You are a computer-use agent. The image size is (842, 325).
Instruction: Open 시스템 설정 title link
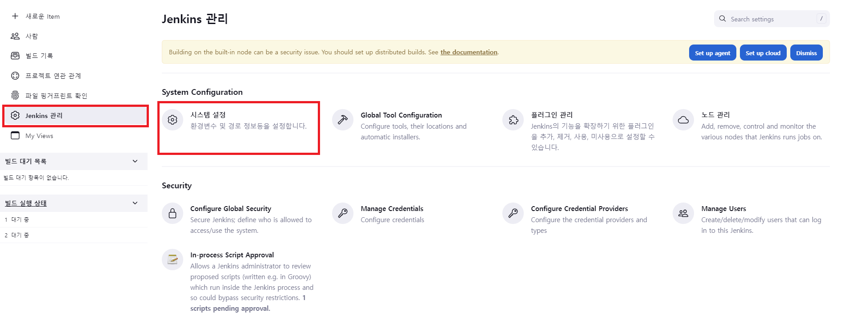(x=208, y=115)
